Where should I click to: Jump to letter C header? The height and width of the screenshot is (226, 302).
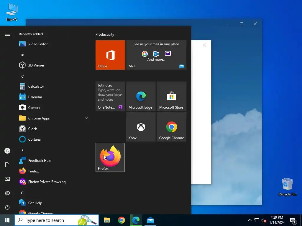point(22,76)
